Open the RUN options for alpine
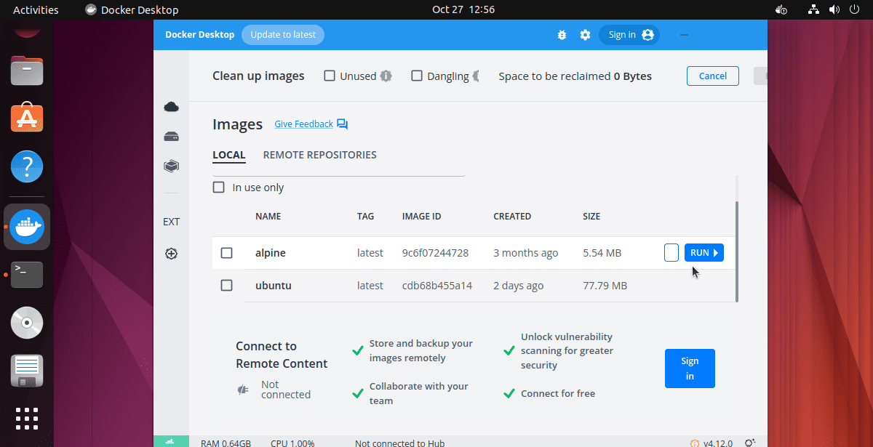 (703, 252)
